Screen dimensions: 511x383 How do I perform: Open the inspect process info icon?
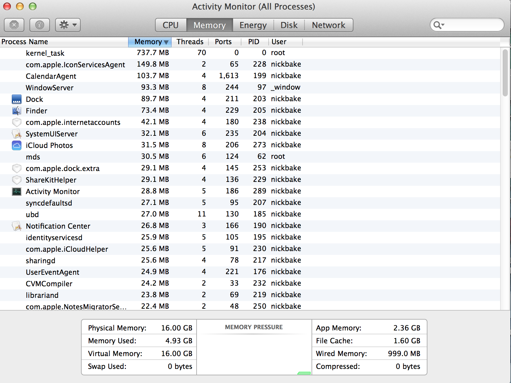tap(40, 25)
